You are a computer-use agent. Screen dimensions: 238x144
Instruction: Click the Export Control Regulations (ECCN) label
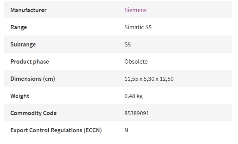click(56, 130)
